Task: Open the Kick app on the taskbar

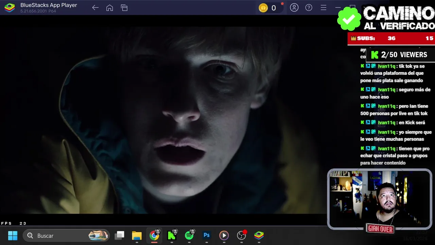Action: (x=172, y=235)
